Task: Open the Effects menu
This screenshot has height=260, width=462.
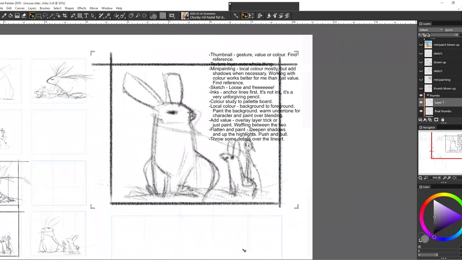Action: click(x=82, y=8)
